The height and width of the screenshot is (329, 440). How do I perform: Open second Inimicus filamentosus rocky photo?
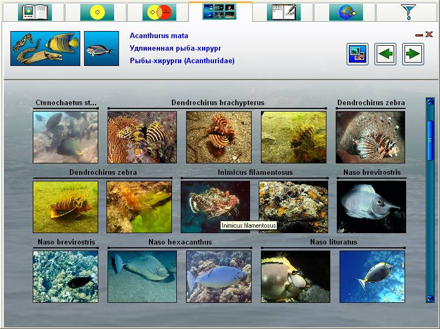point(293,207)
